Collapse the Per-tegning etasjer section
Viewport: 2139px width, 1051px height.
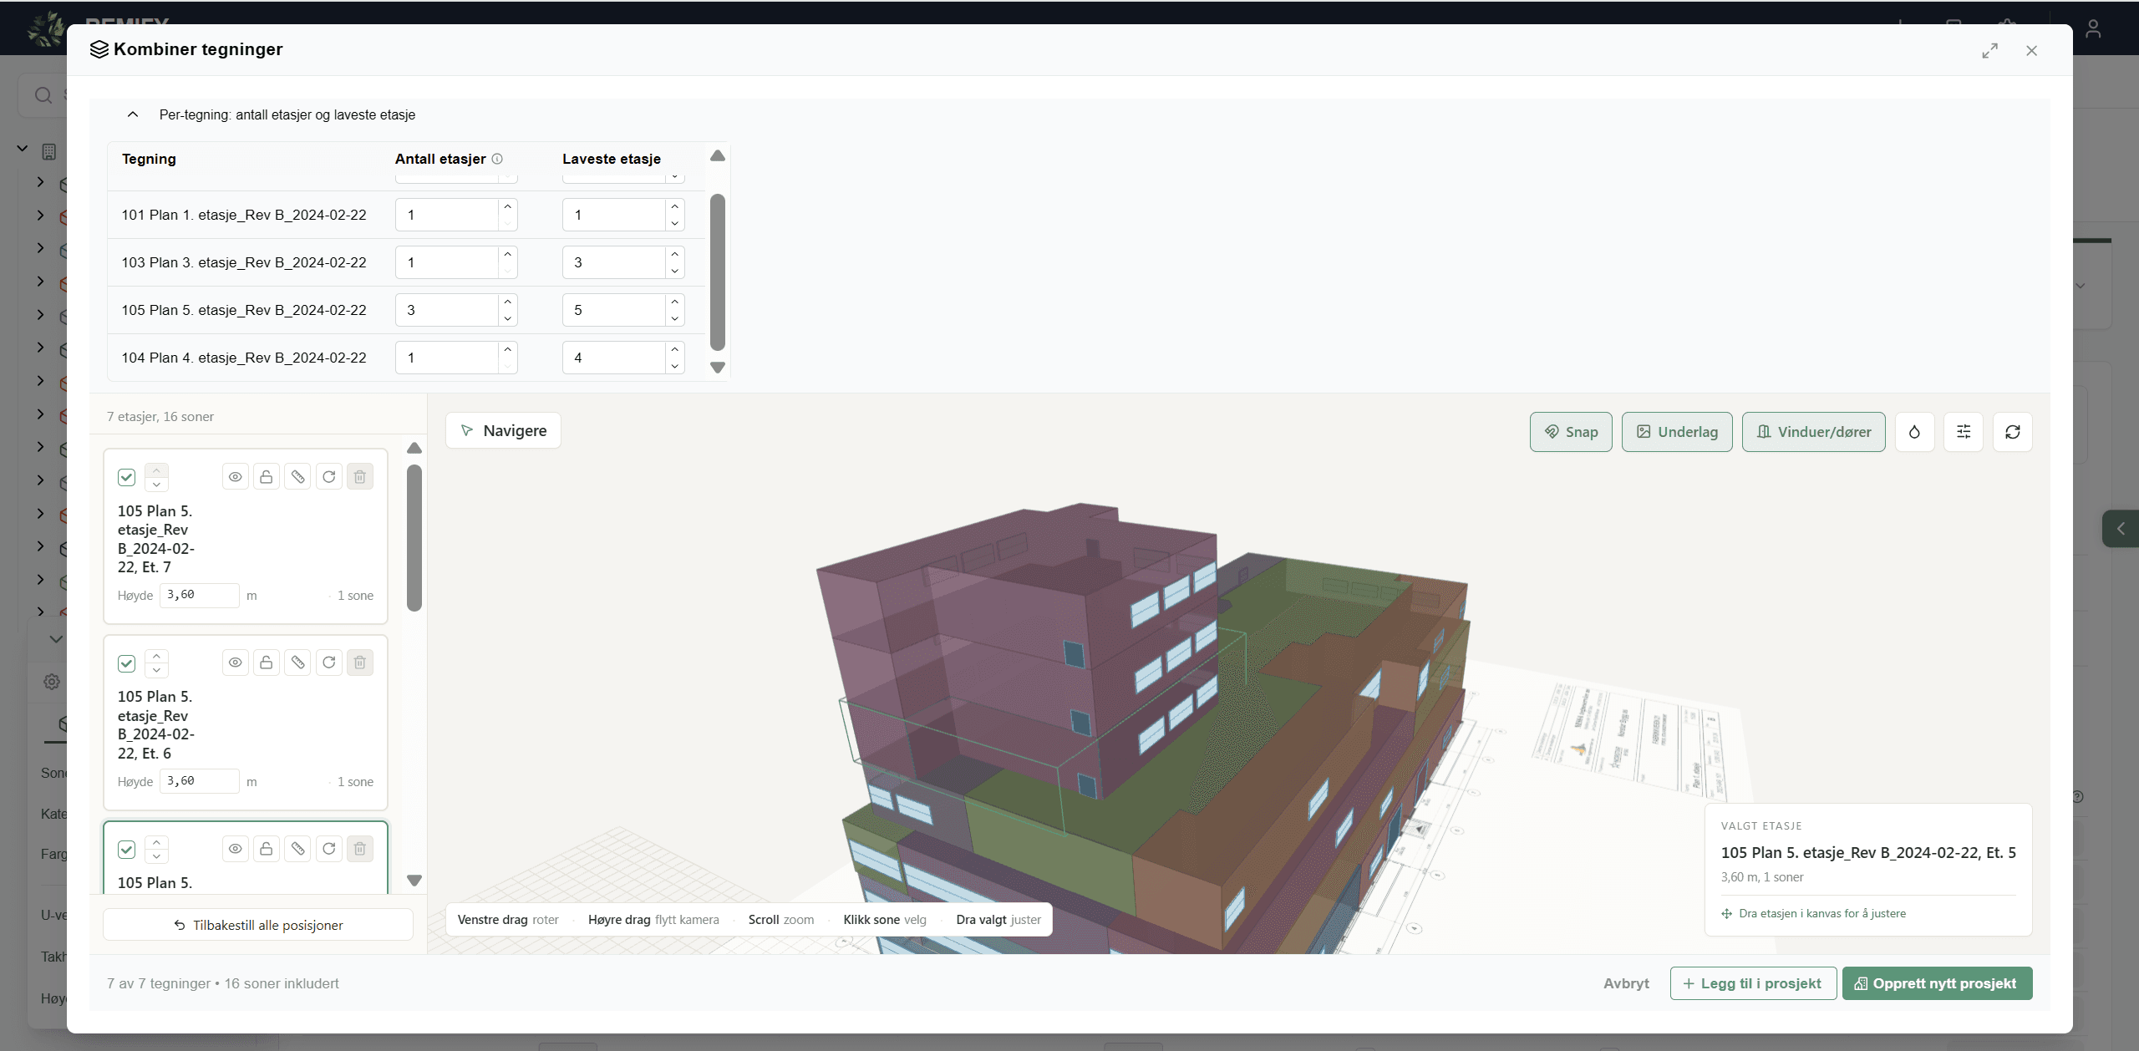click(x=133, y=114)
